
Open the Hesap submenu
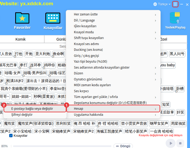[113, 109]
